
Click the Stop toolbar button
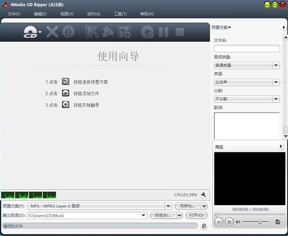pyautogui.click(x=180, y=32)
